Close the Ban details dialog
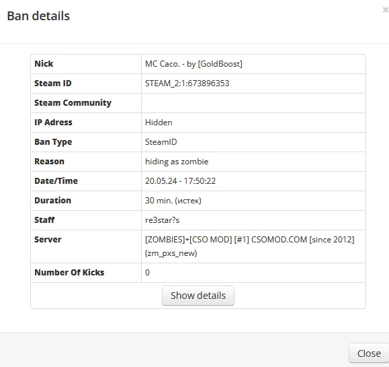 tap(369, 354)
